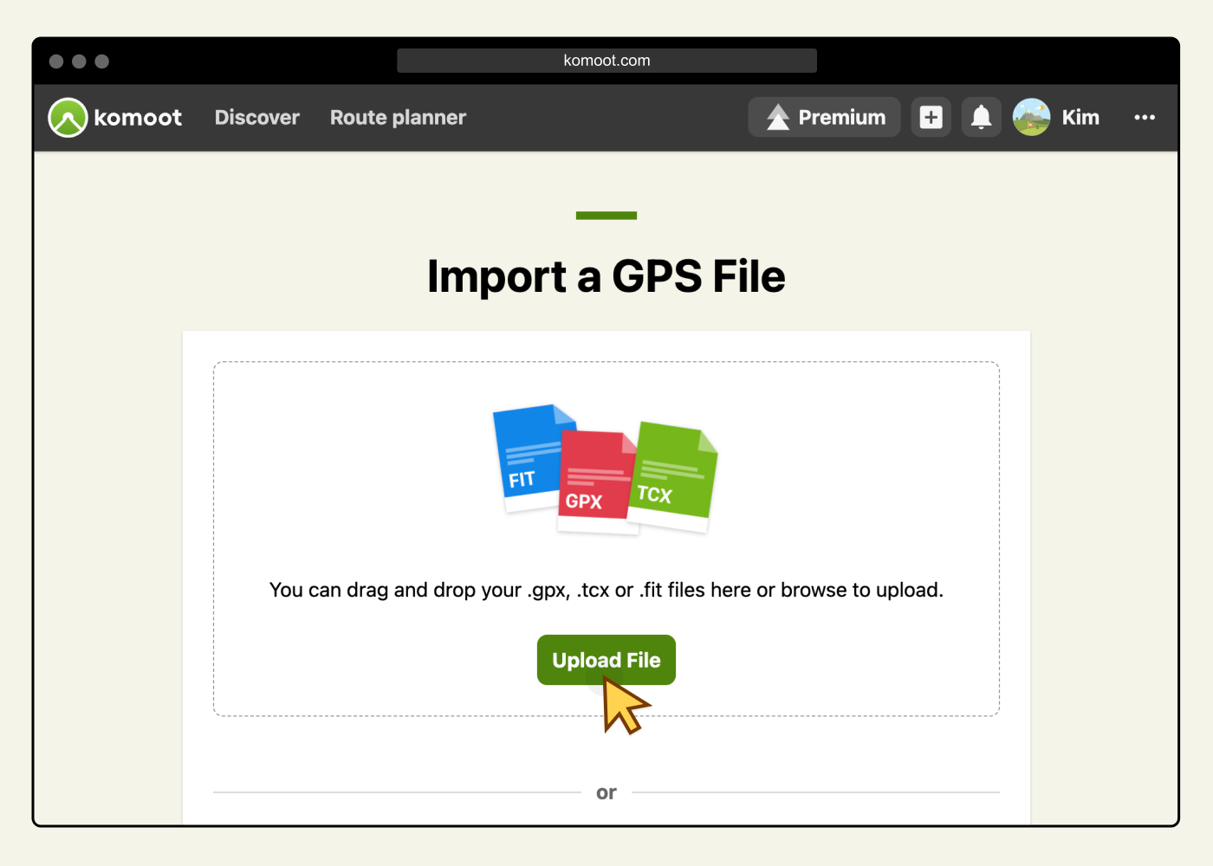This screenshot has width=1213, height=866.
Task: Click the Premium button label
Action: click(841, 118)
